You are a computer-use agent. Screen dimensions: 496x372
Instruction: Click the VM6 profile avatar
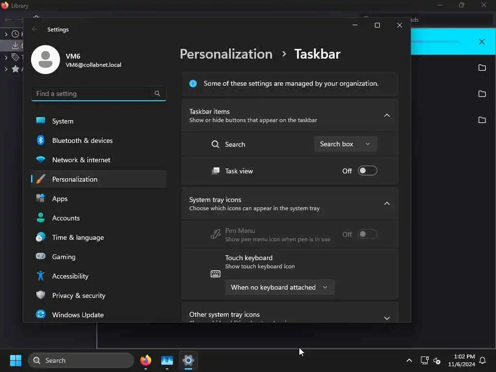46,60
